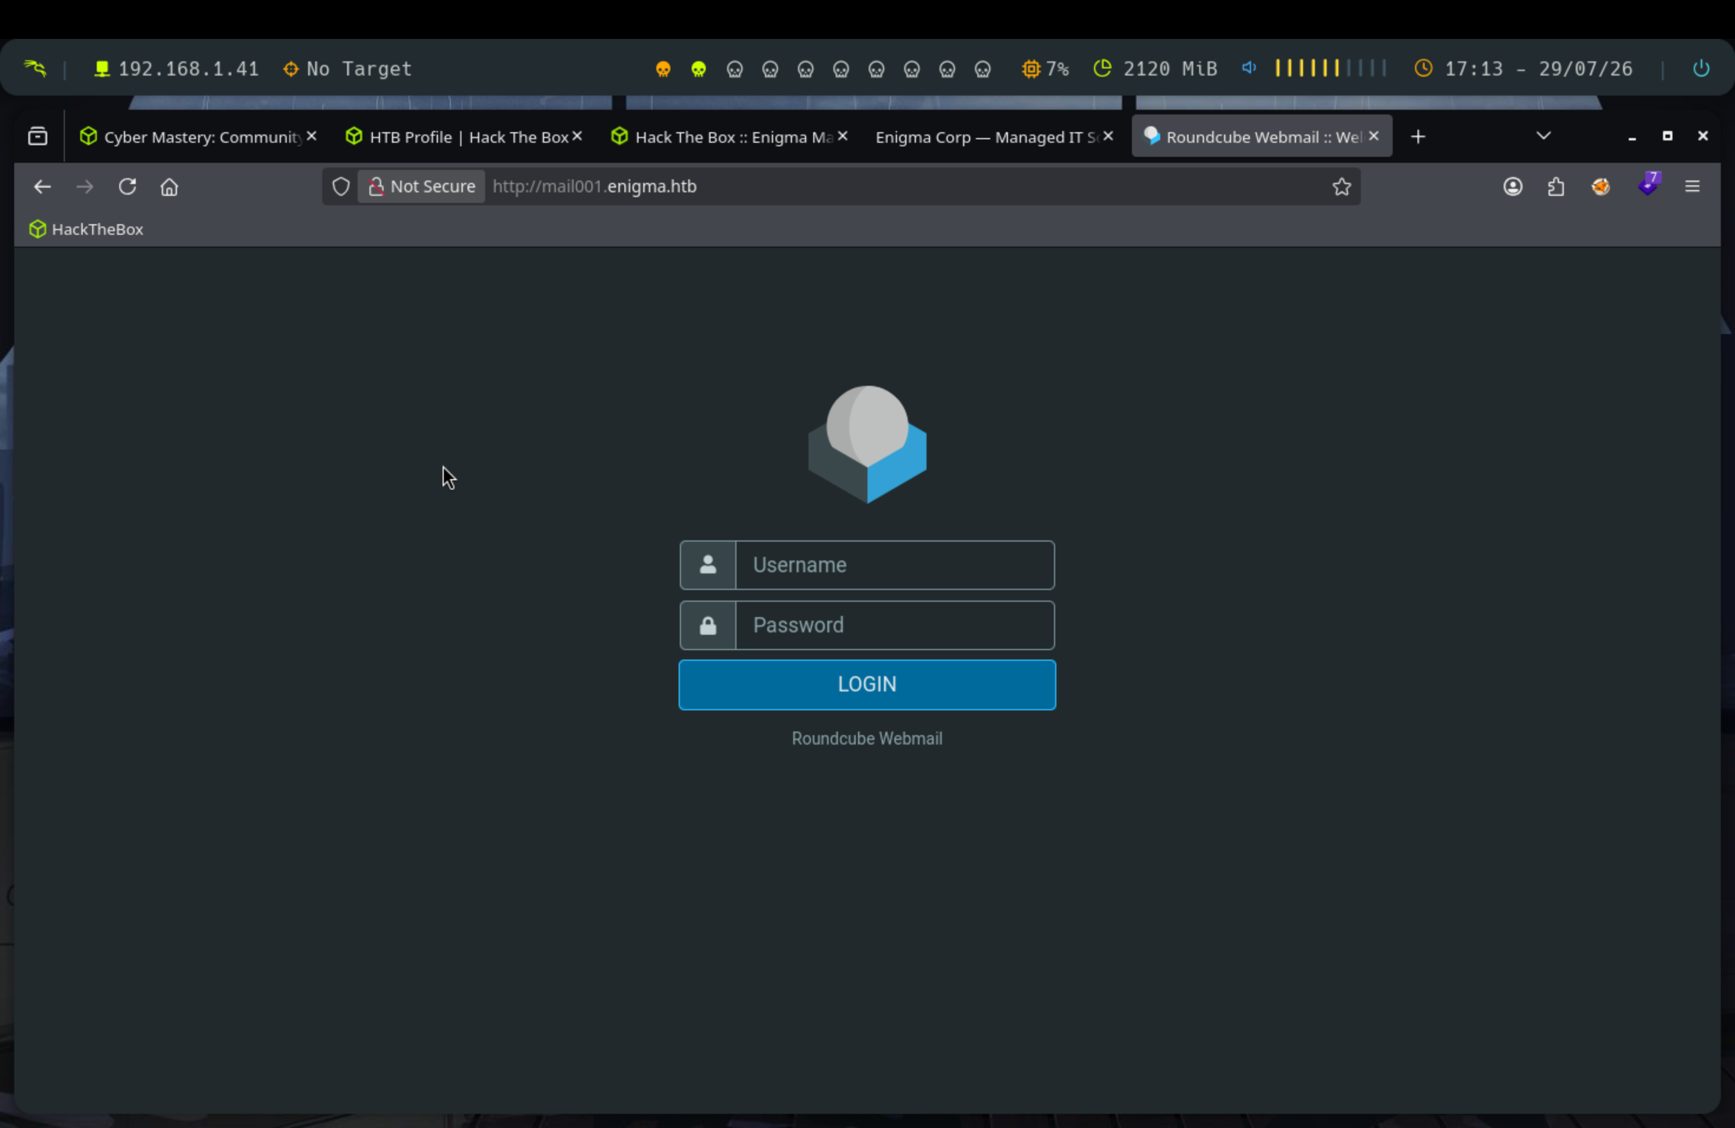1735x1128 pixels.
Task: Click the No Target indicator
Action: tap(348, 68)
